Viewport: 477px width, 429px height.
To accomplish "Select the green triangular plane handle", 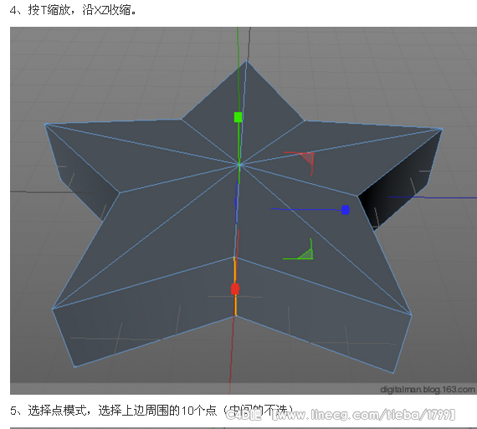I will coord(306,254).
